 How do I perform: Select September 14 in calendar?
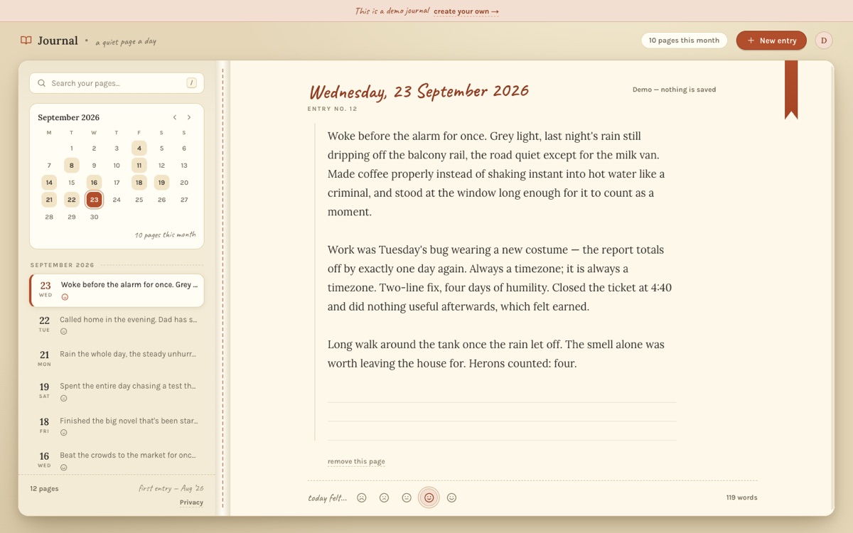pos(49,183)
